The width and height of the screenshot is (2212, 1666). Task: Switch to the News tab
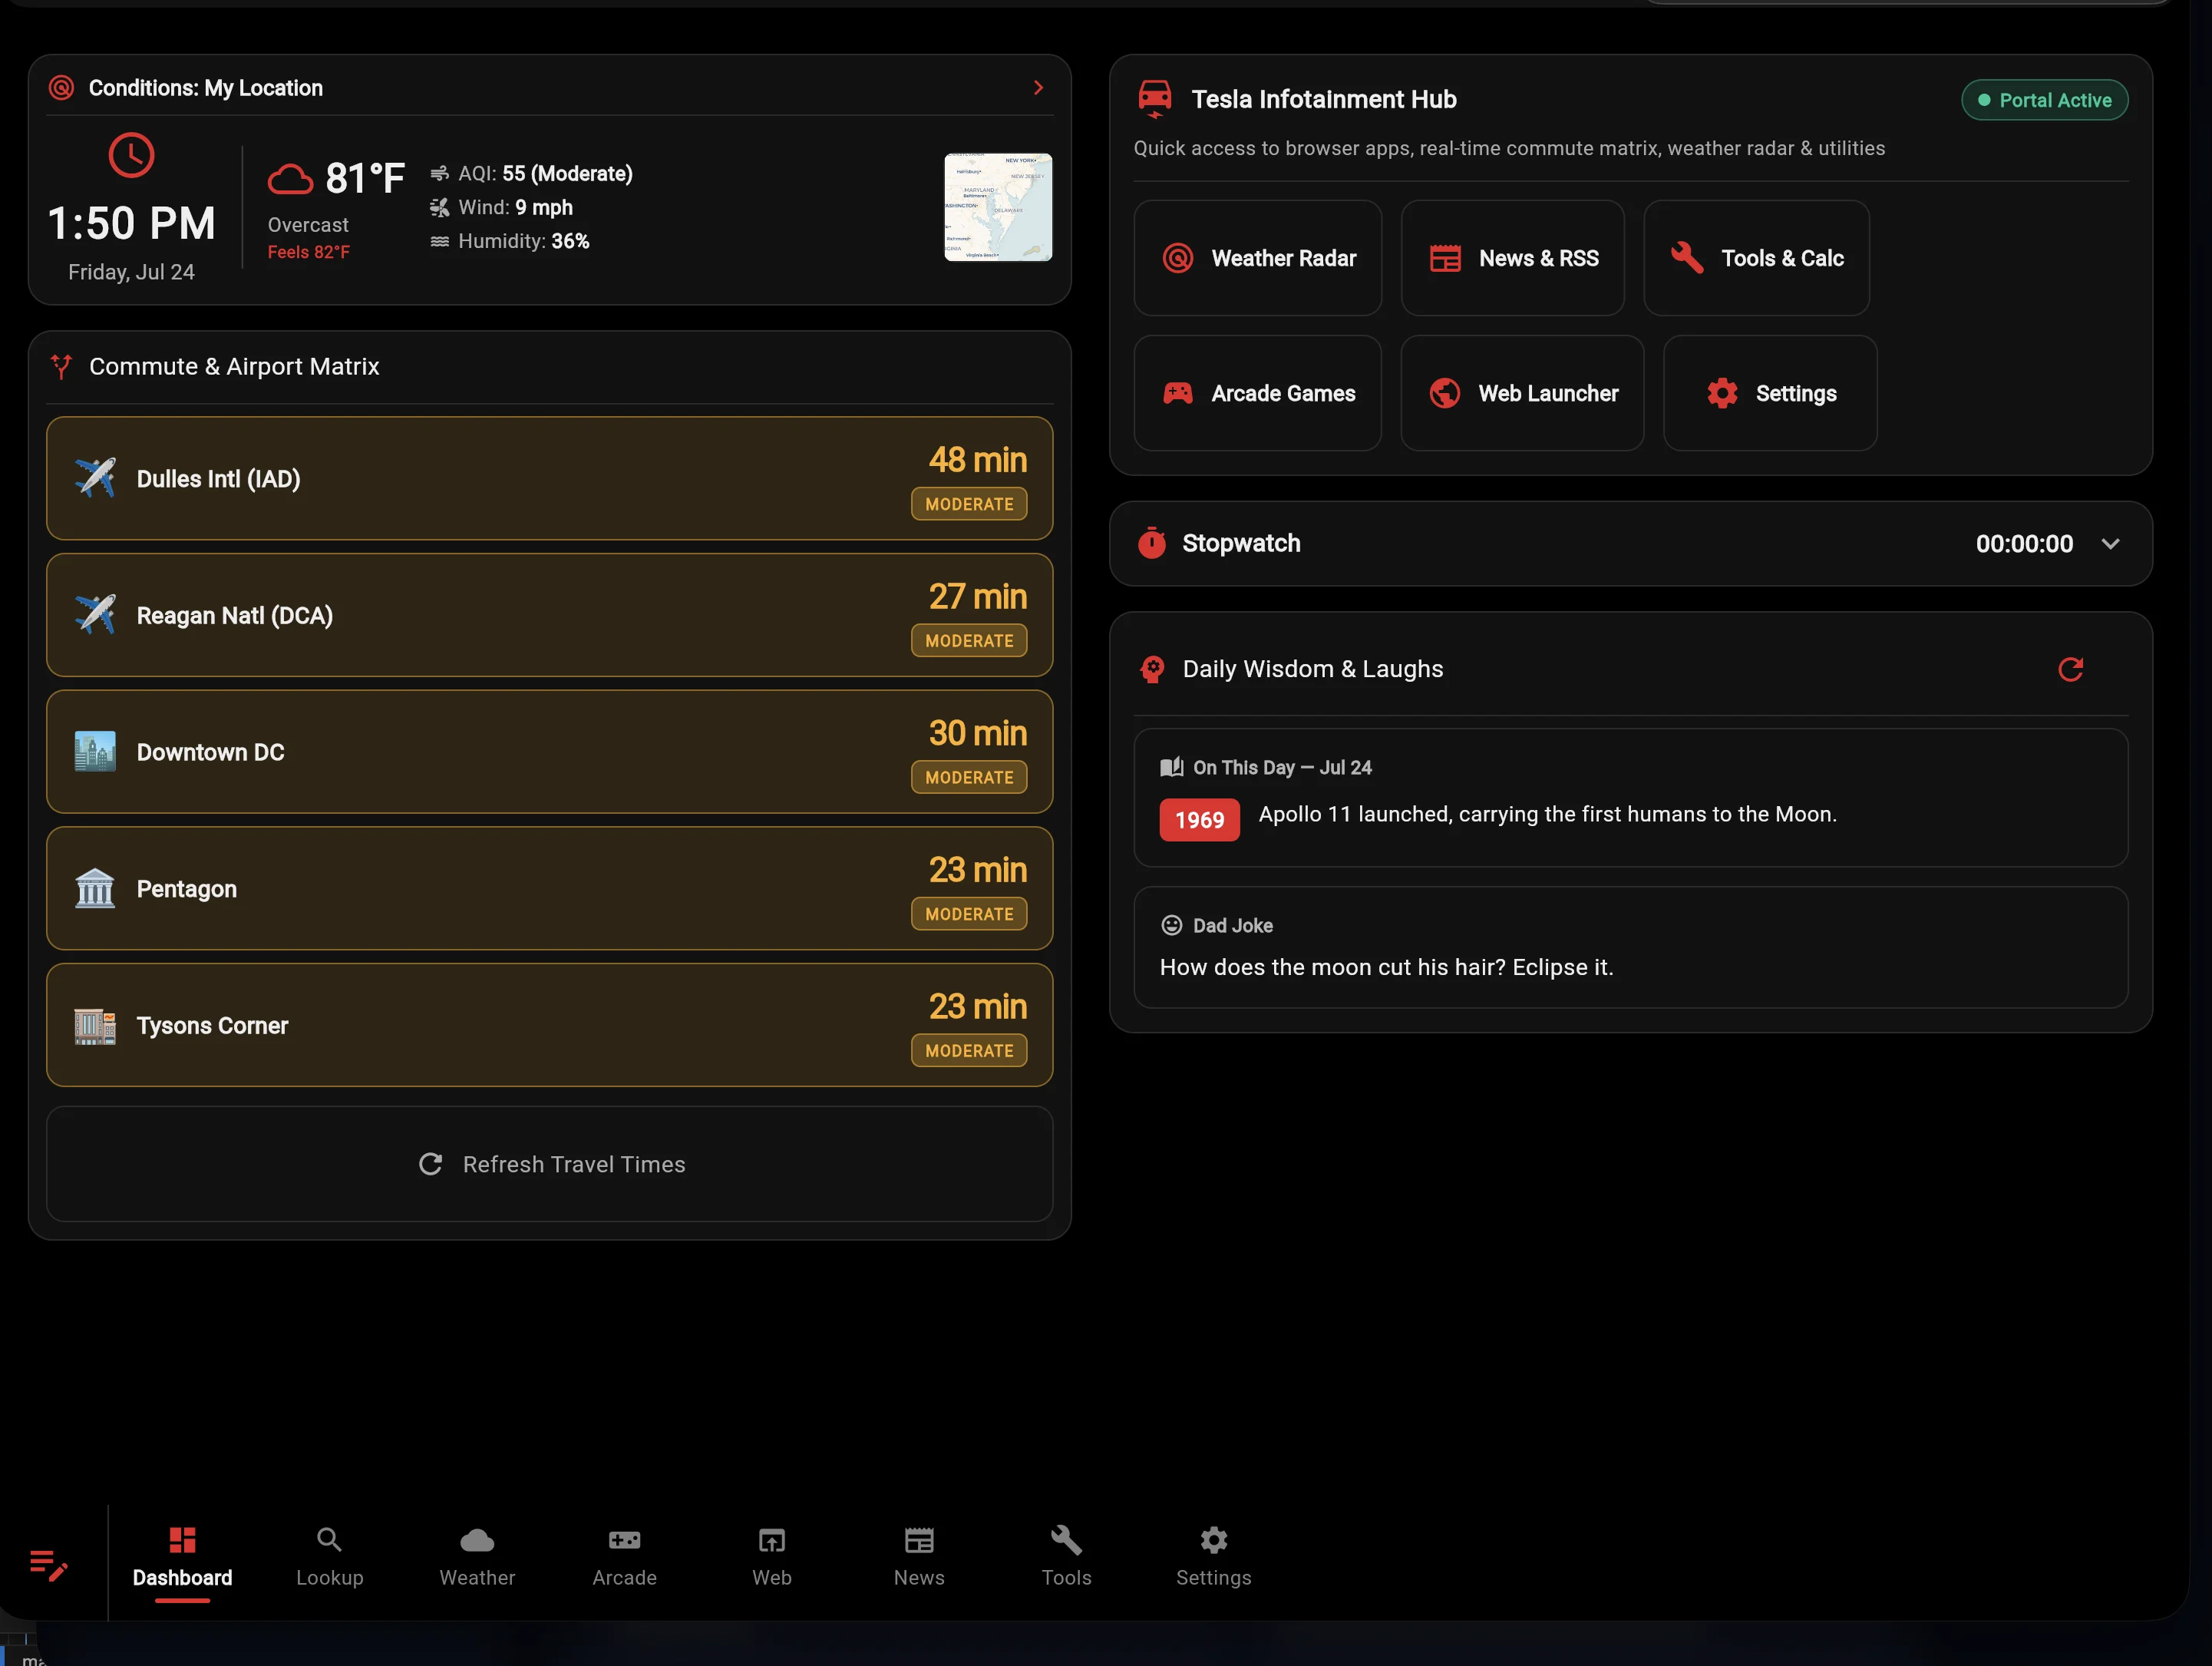pyautogui.click(x=918, y=1557)
